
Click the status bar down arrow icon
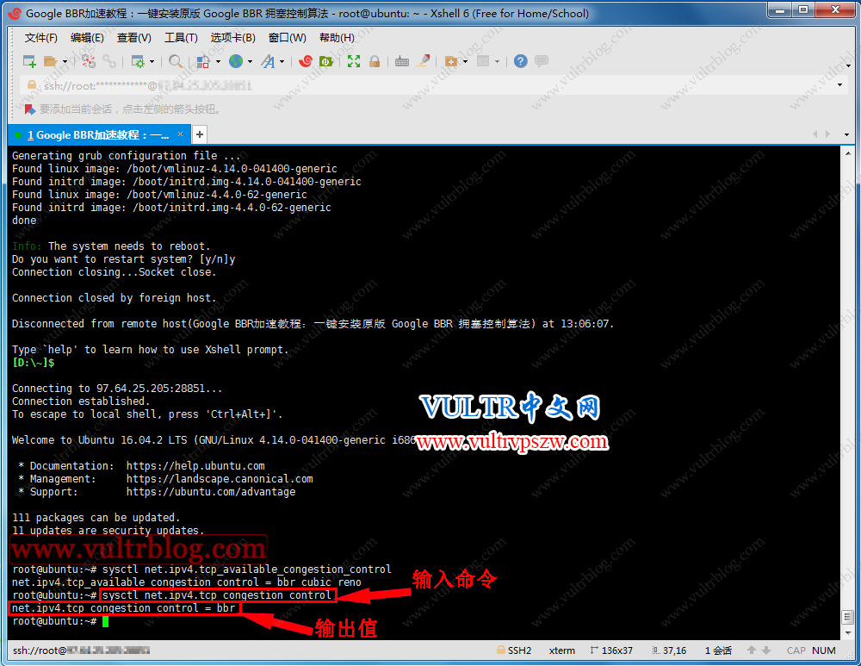[x=766, y=650]
